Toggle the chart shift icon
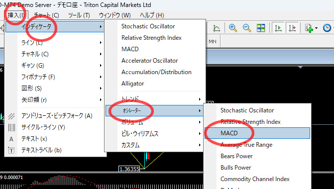 [292, 28]
